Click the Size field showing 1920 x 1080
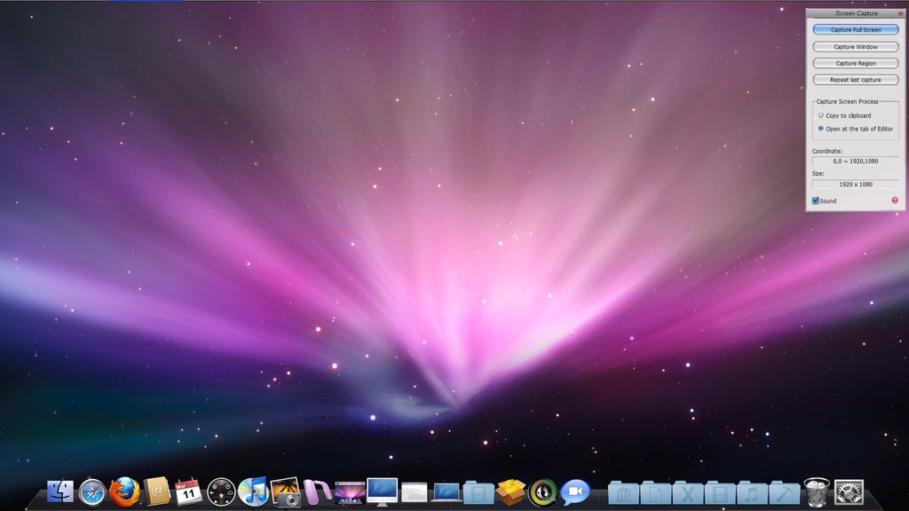The image size is (909, 511). tap(854, 184)
